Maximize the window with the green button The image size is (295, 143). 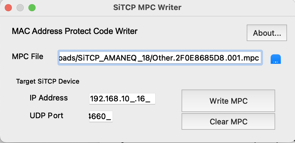[32, 8]
